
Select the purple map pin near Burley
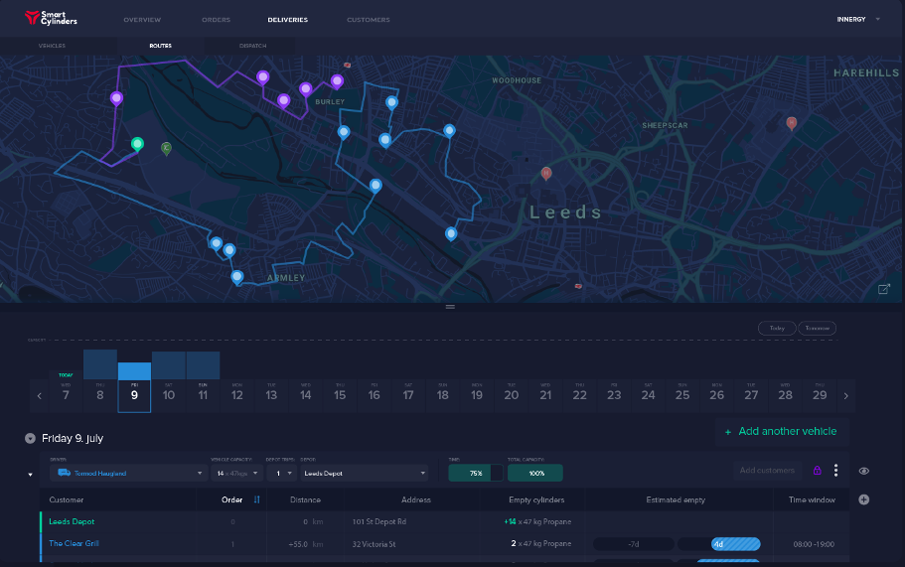click(337, 81)
